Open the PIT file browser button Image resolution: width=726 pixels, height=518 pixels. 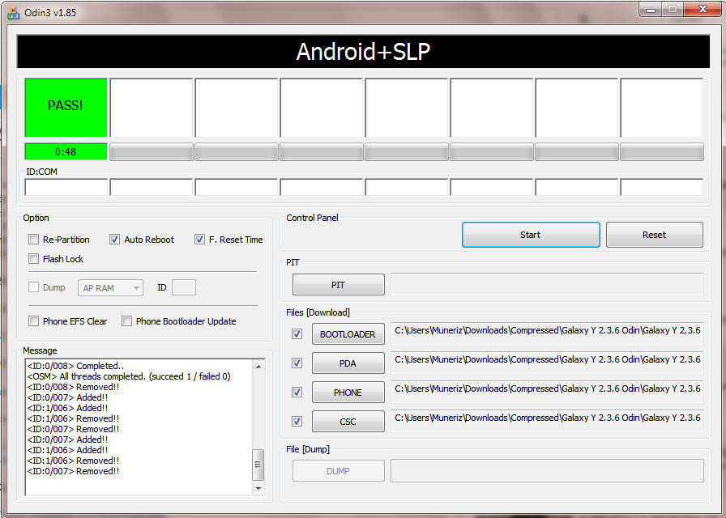[339, 284]
